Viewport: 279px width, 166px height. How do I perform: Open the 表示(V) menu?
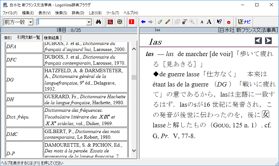coord(44,13)
